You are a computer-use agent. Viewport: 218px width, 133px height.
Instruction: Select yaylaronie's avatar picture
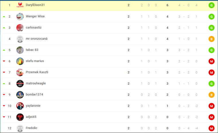coord(20,106)
